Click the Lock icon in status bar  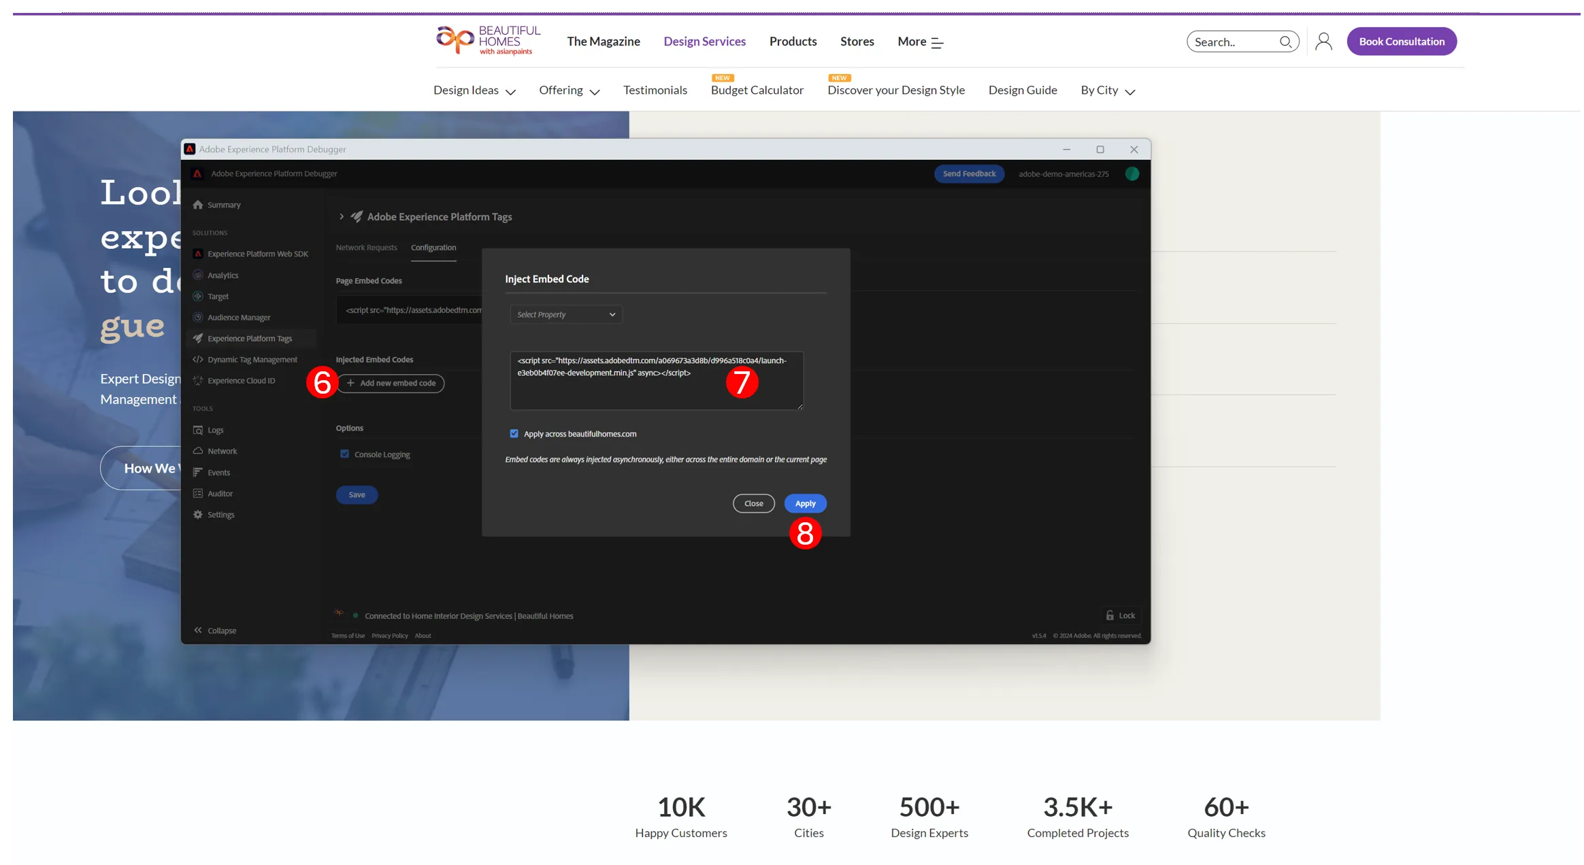(x=1110, y=615)
